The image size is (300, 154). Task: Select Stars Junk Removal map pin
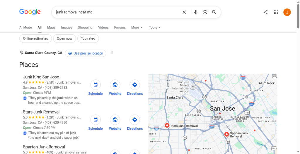[x=167, y=126]
